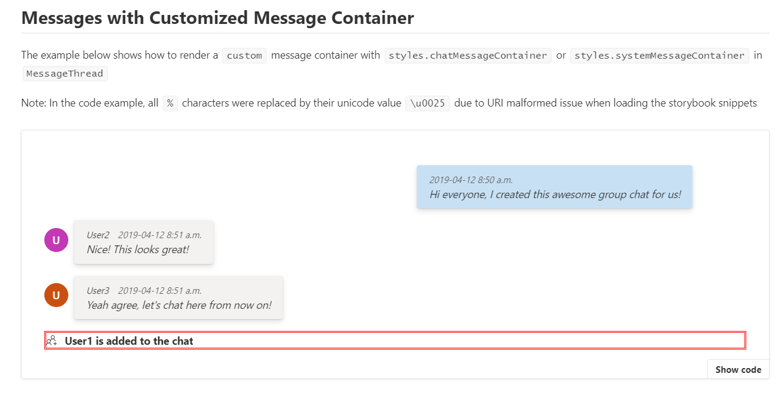Select the blue highlighted message bubble
Viewport: 778px width, 395px height.
553,187
